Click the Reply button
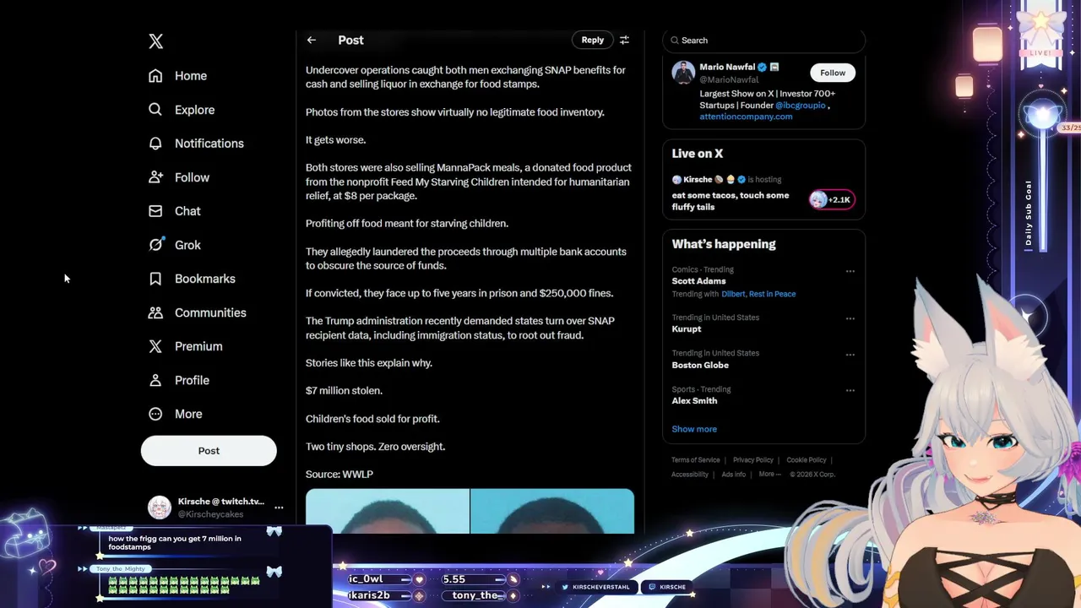Viewport: 1081px width, 608px height. [x=593, y=40]
